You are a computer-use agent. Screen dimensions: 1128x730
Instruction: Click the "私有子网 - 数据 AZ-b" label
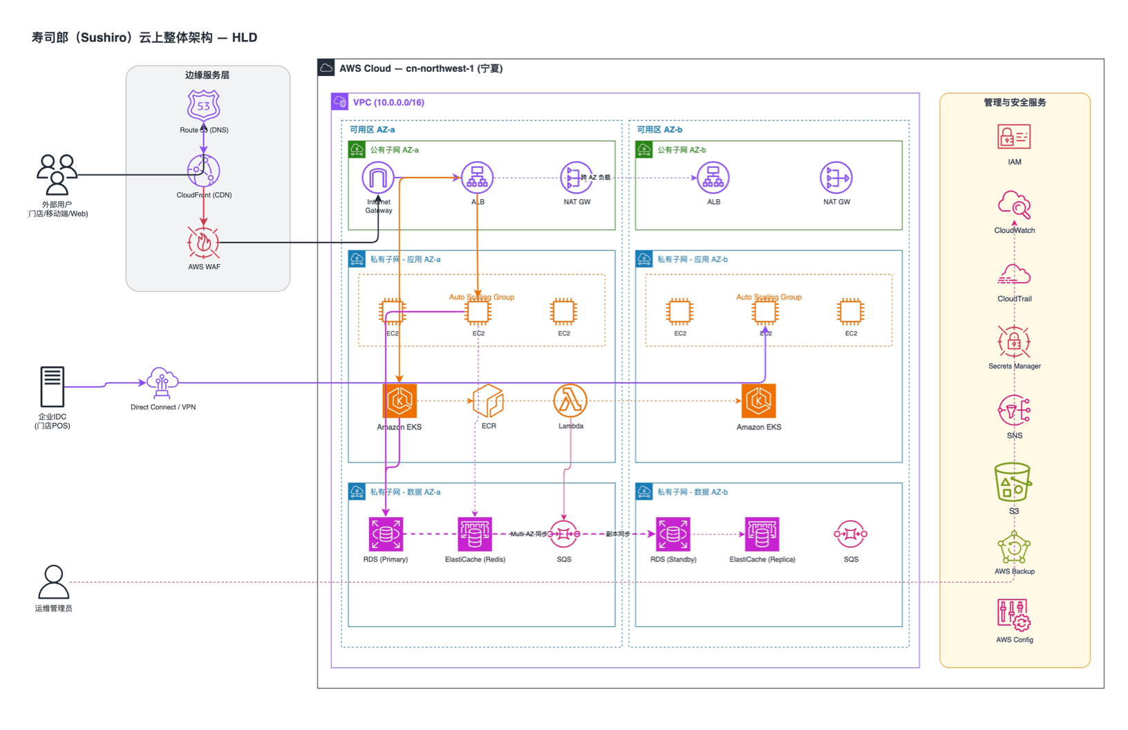(x=693, y=492)
